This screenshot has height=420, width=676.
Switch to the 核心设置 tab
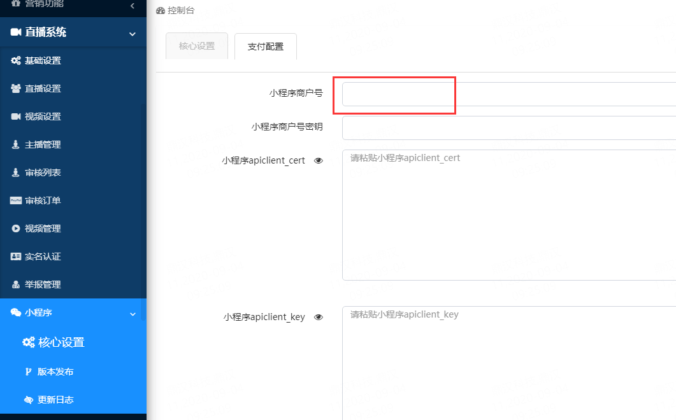[x=197, y=46]
